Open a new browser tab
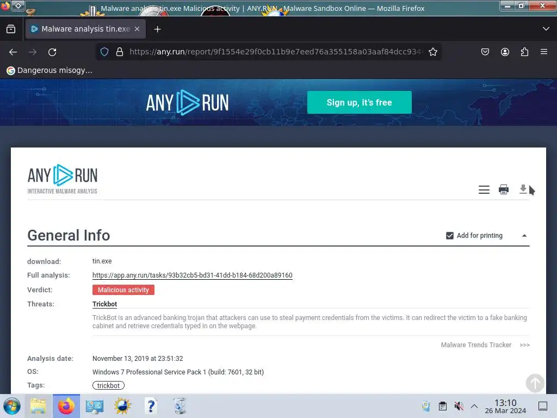Screen dimensions: 557x418 [157, 29]
